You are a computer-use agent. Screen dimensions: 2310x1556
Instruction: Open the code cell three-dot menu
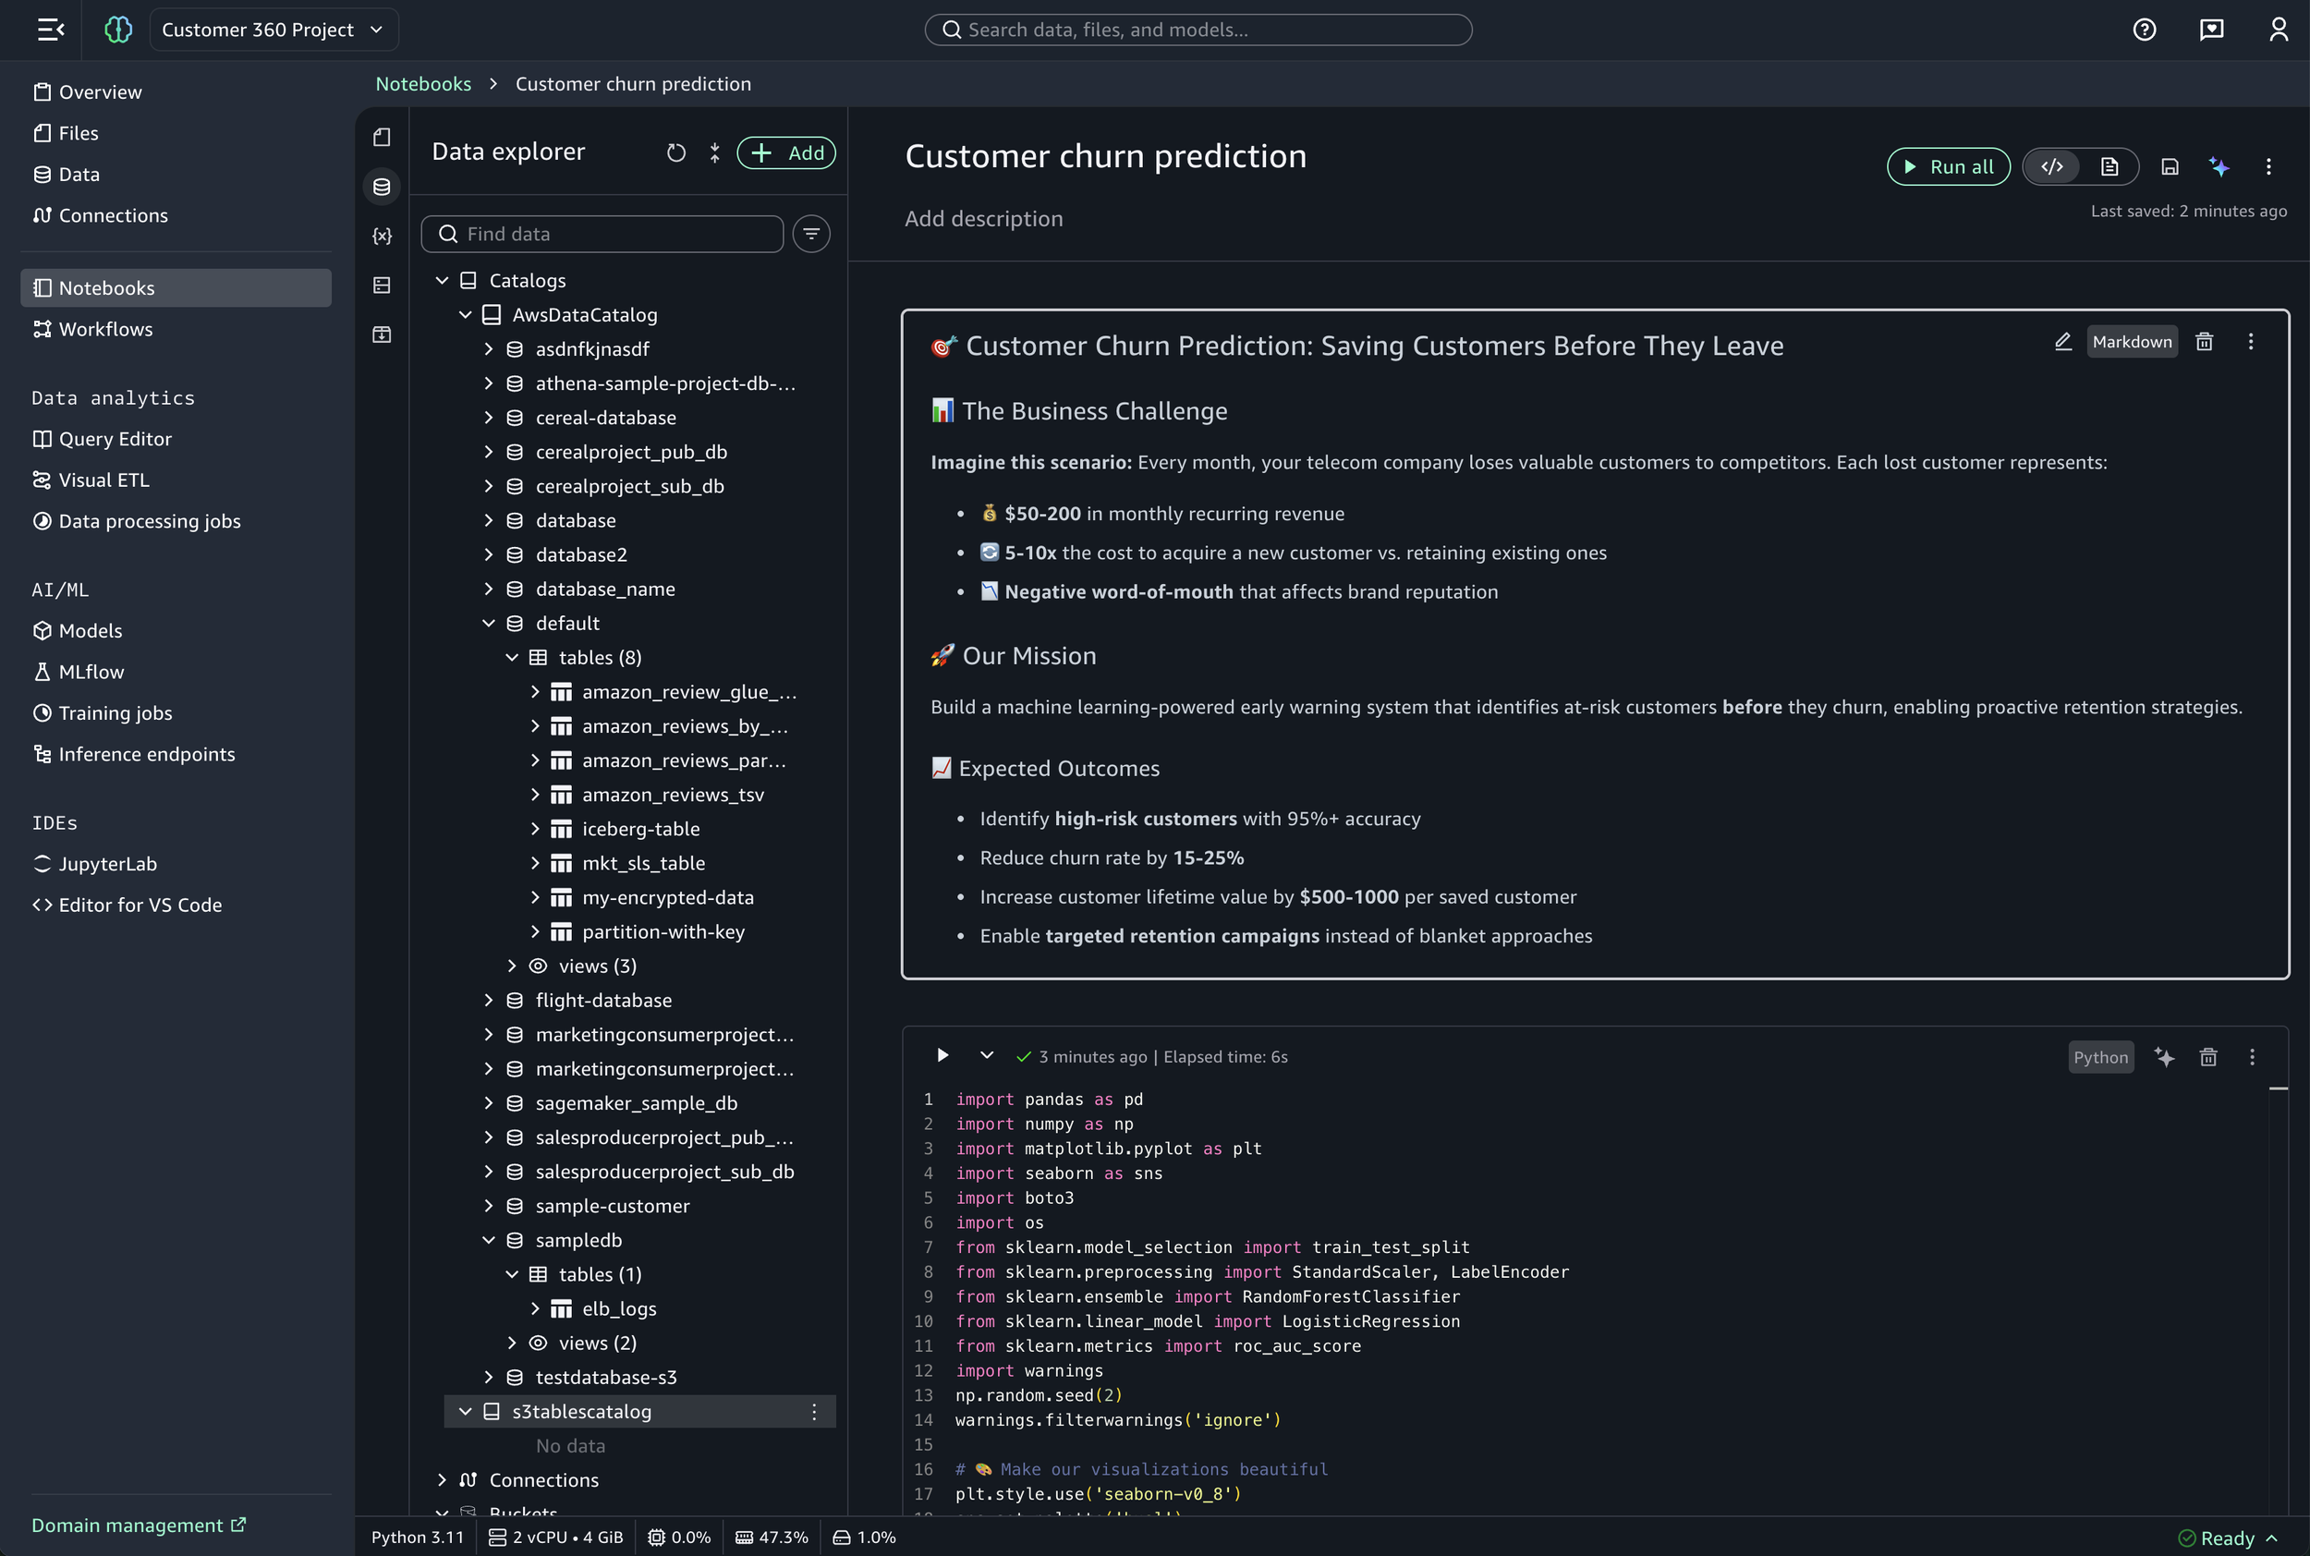(2252, 1057)
